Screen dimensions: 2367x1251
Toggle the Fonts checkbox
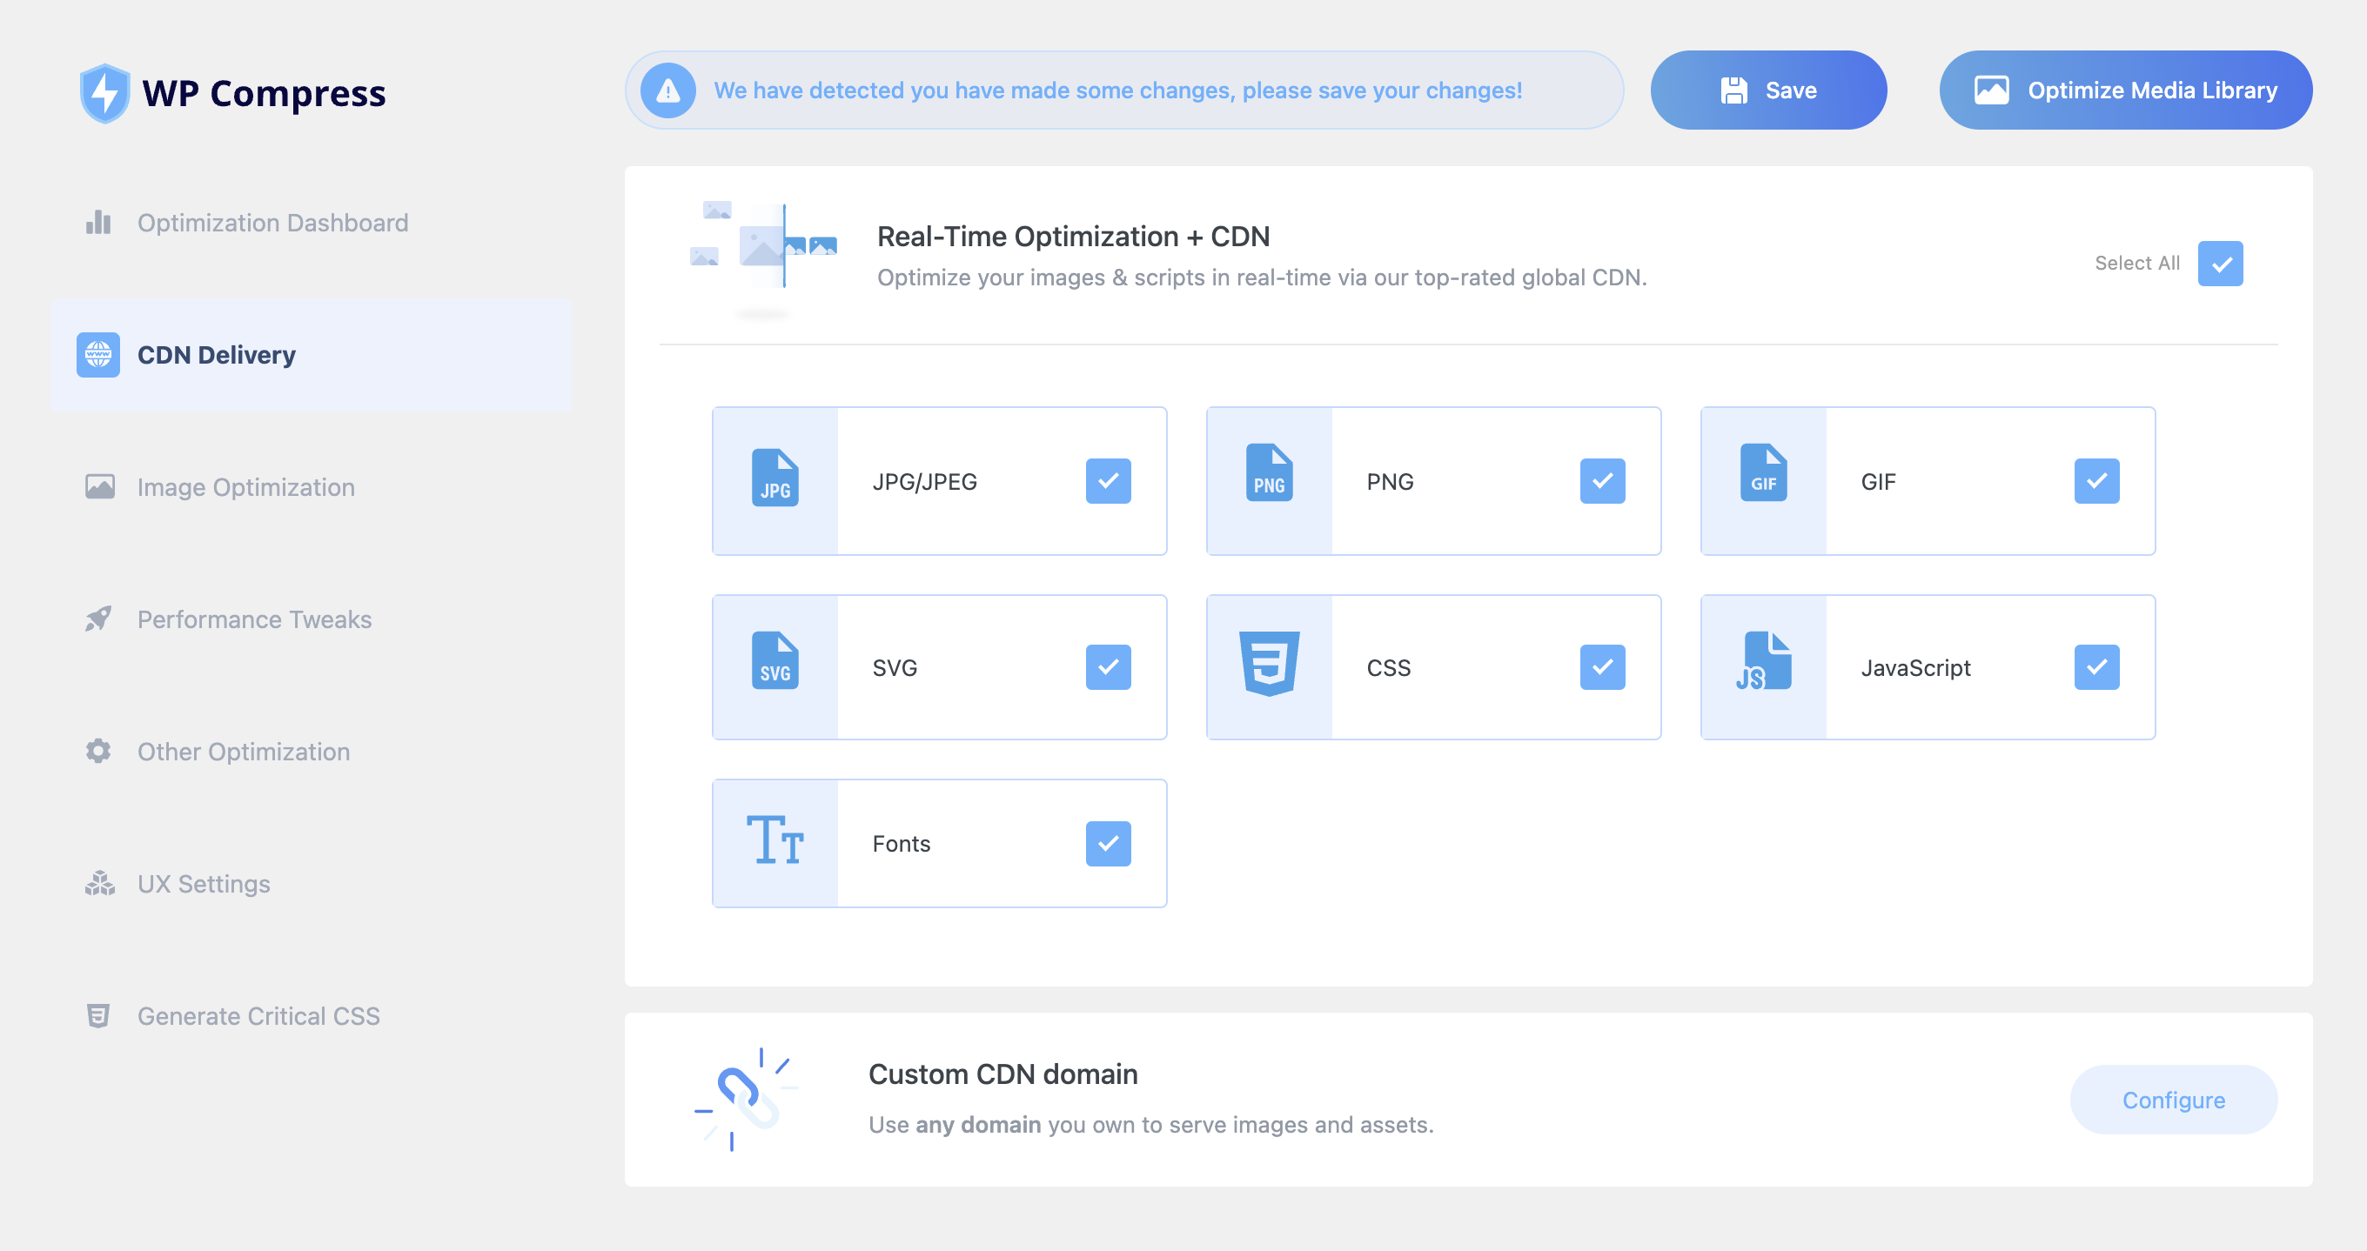pyautogui.click(x=1108, y=843)
